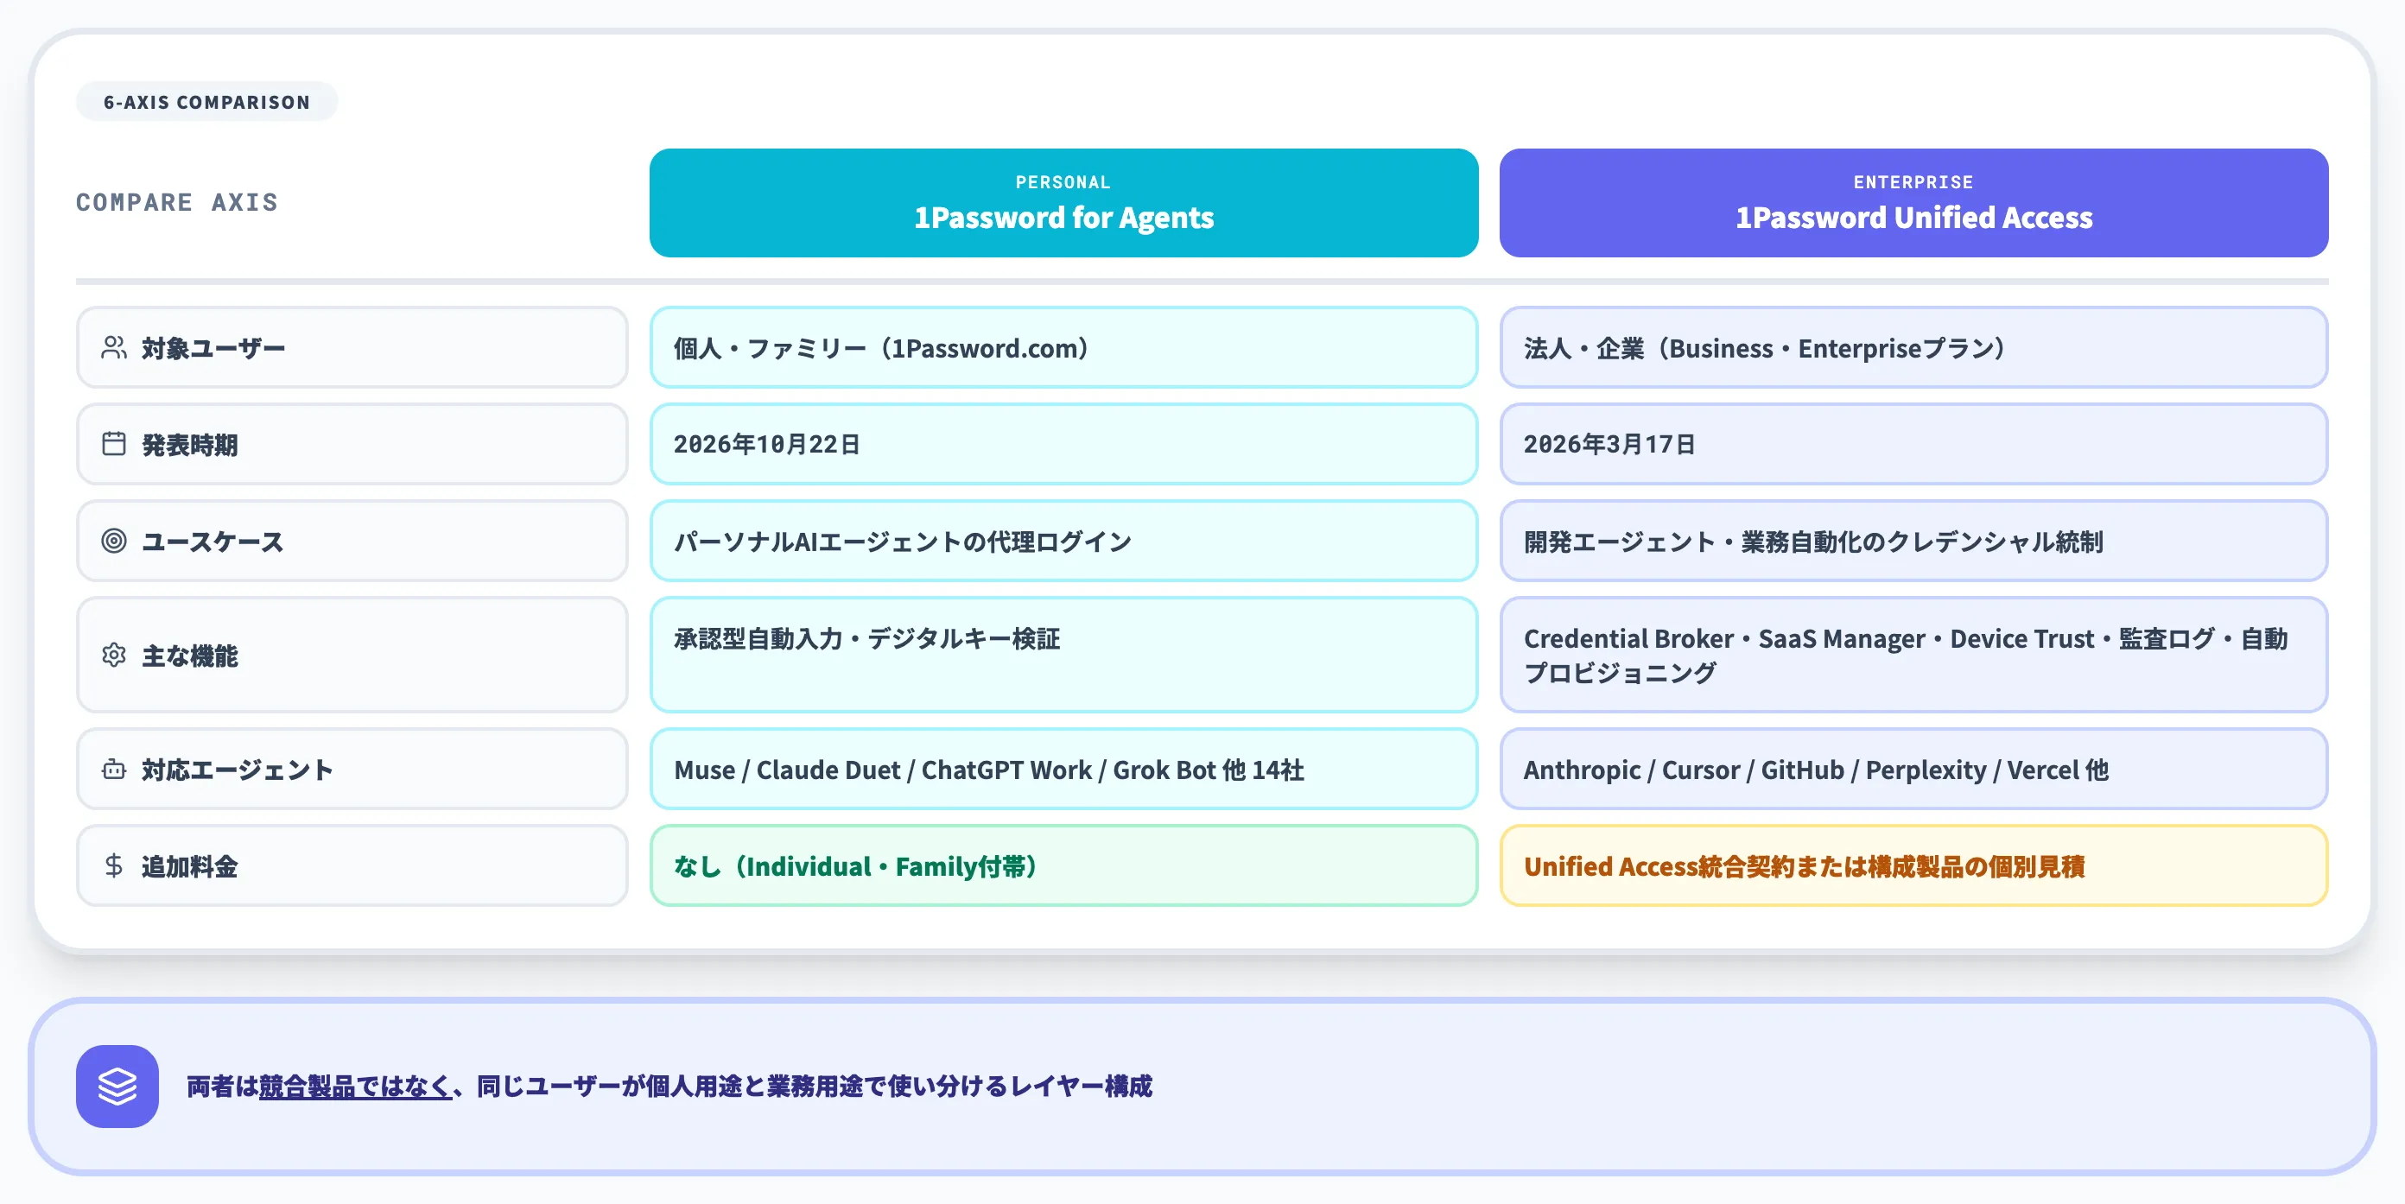Click the 1Password for Agents column header
Screen dimensions: 2405x1204
(1063, 202)
